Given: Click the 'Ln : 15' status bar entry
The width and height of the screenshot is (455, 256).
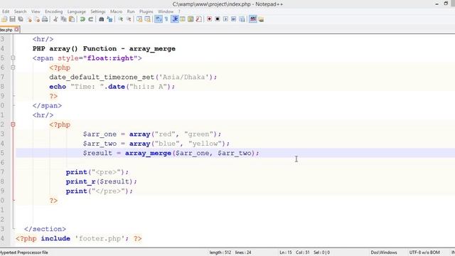Looking at the screenshot, I should [286, 252].
